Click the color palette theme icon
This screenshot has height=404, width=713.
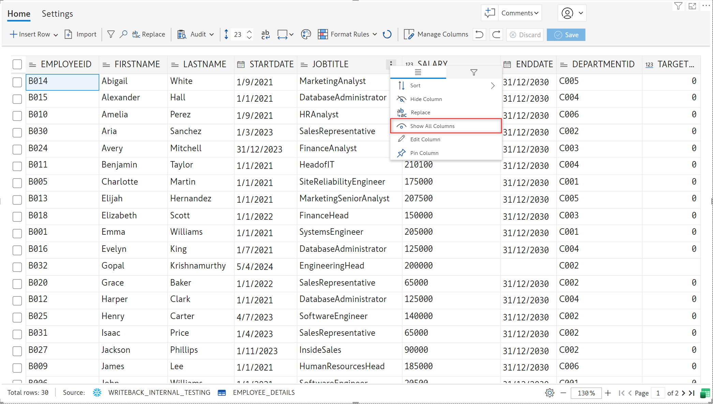(306, 34)
